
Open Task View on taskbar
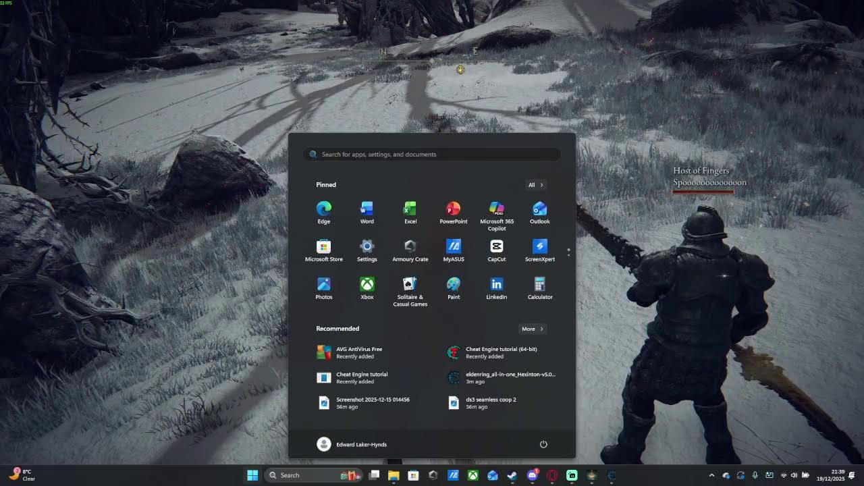pos(375,475)
